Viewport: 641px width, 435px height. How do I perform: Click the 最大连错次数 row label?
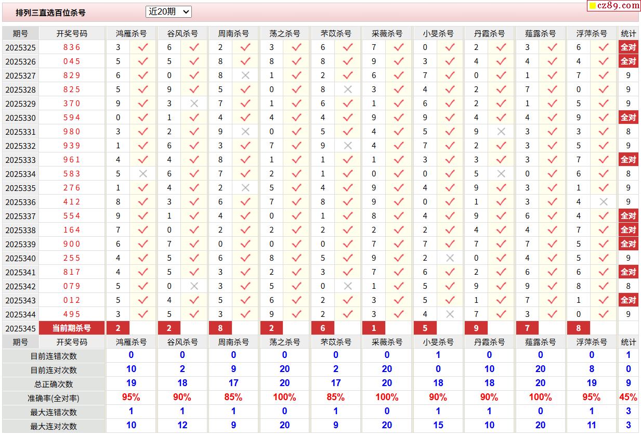pyautogui.click(x=54, y=413)
